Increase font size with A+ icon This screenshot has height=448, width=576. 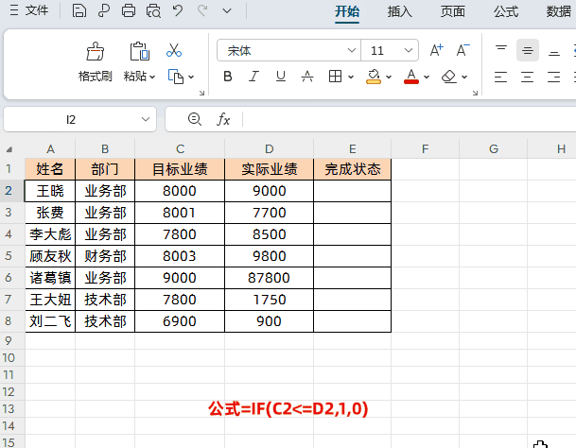437,50
